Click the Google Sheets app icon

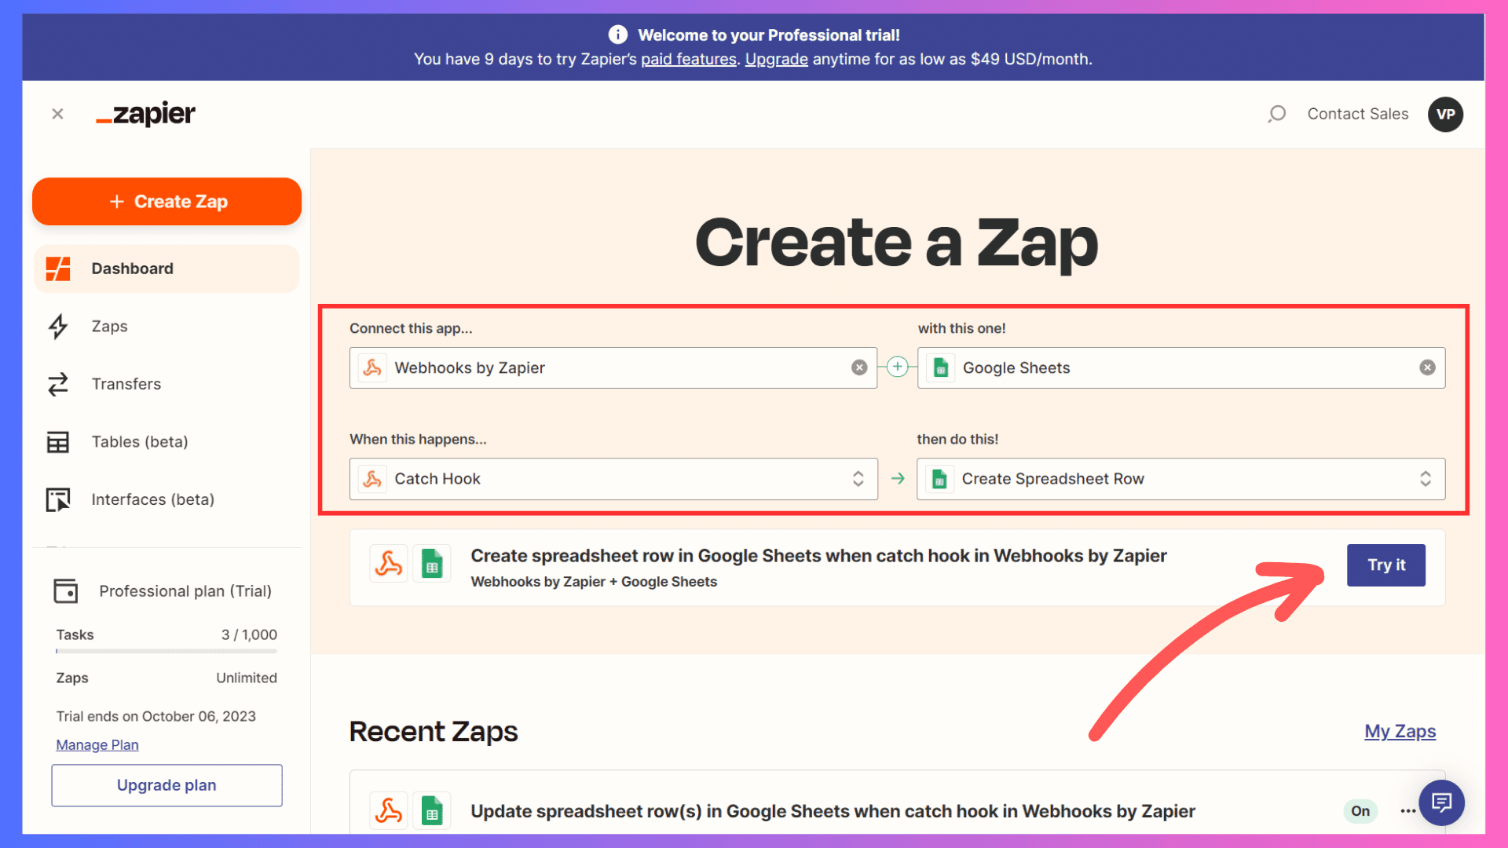point(940,367)
